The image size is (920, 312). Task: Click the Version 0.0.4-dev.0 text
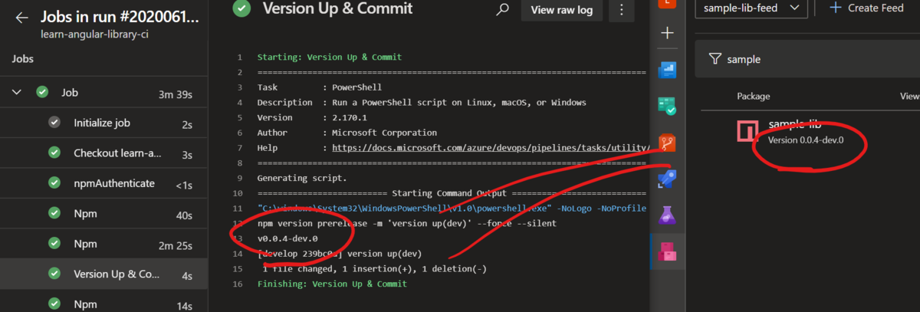pos(806,140)
